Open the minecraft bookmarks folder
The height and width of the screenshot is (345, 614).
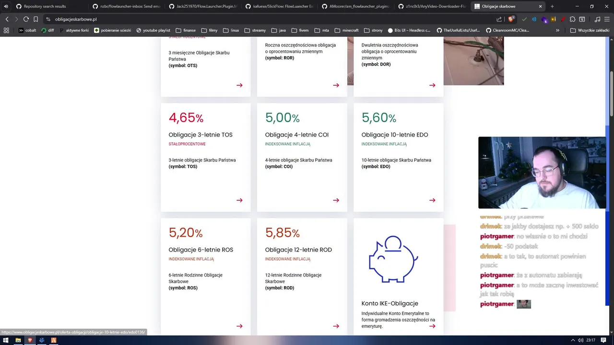[x=346, y=30]
